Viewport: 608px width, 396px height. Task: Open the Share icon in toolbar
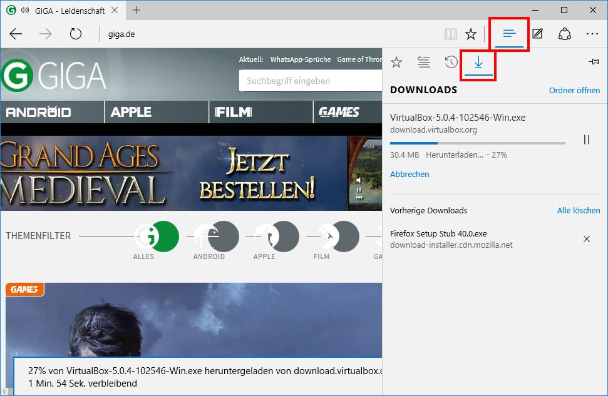565,34
